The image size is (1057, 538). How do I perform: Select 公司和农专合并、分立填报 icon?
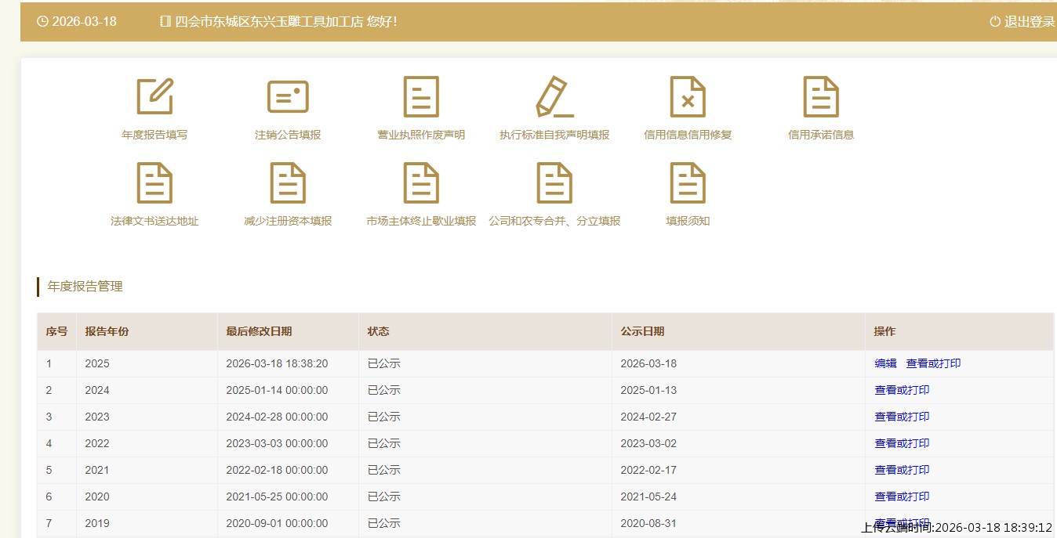554,183
